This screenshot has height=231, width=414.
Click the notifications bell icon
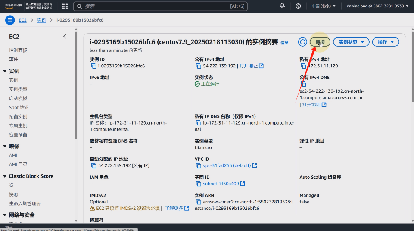[x=282, y=6]
